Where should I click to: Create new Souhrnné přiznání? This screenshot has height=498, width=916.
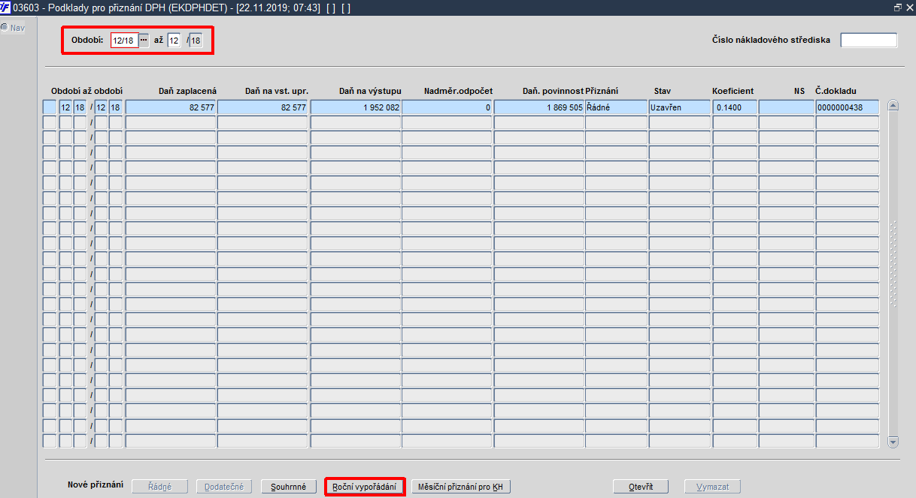pos(289,487)
